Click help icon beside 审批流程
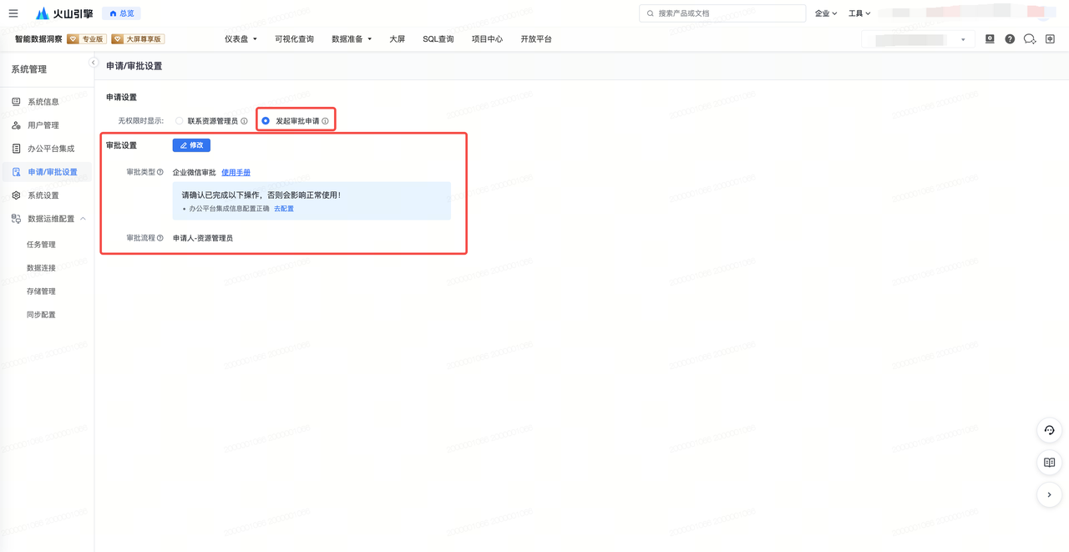This screenshot has width=1069, height=552. (160, 238)
